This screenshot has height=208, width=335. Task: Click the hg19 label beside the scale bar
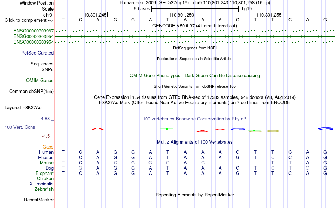click(247, 9)
